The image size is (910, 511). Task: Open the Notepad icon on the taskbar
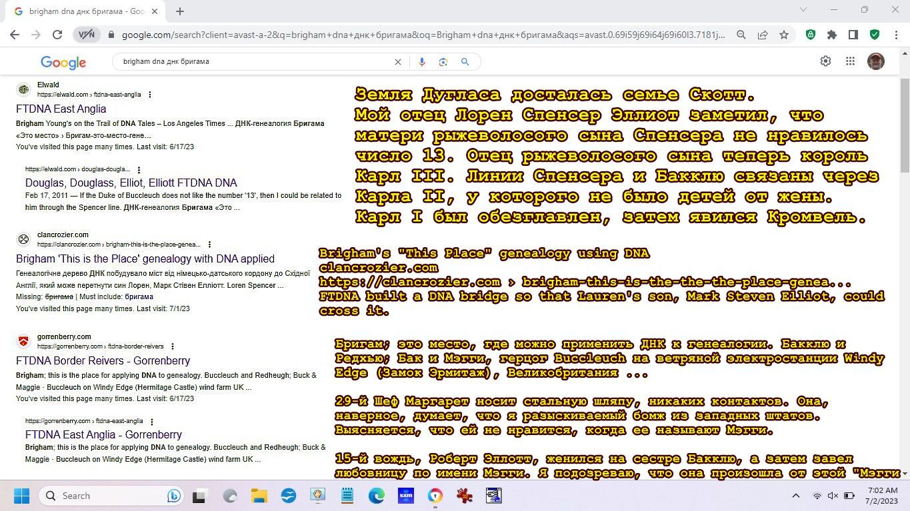(x=347, y=496)
